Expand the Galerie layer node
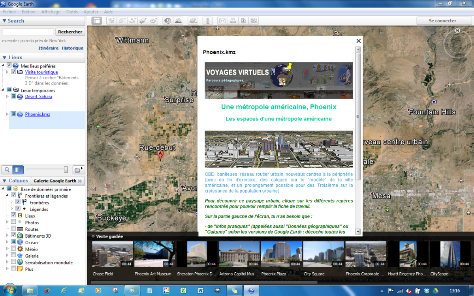Screen dimensions: 474x296 tap(8, 255)
